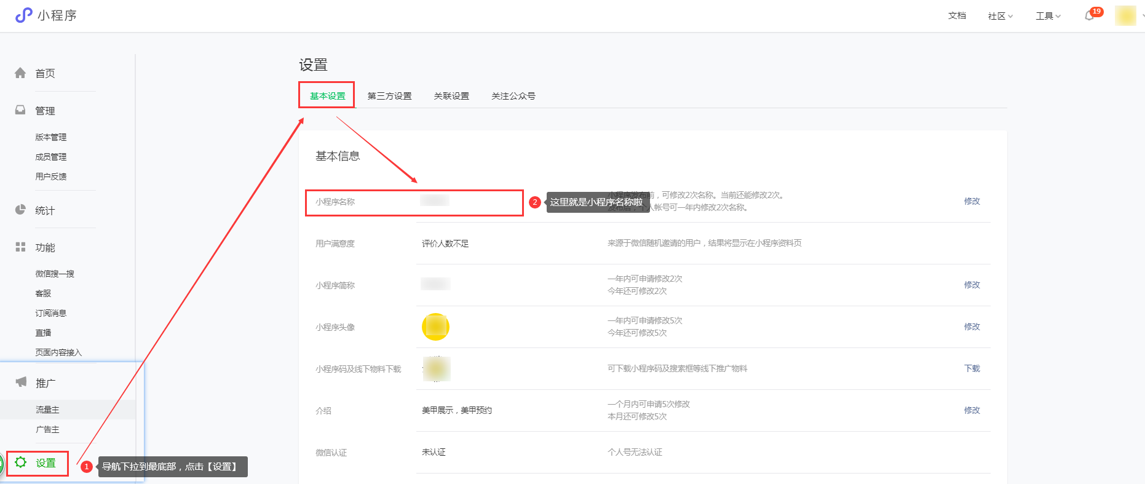Open 首页 in the sidebar

(x=45, y=73)
